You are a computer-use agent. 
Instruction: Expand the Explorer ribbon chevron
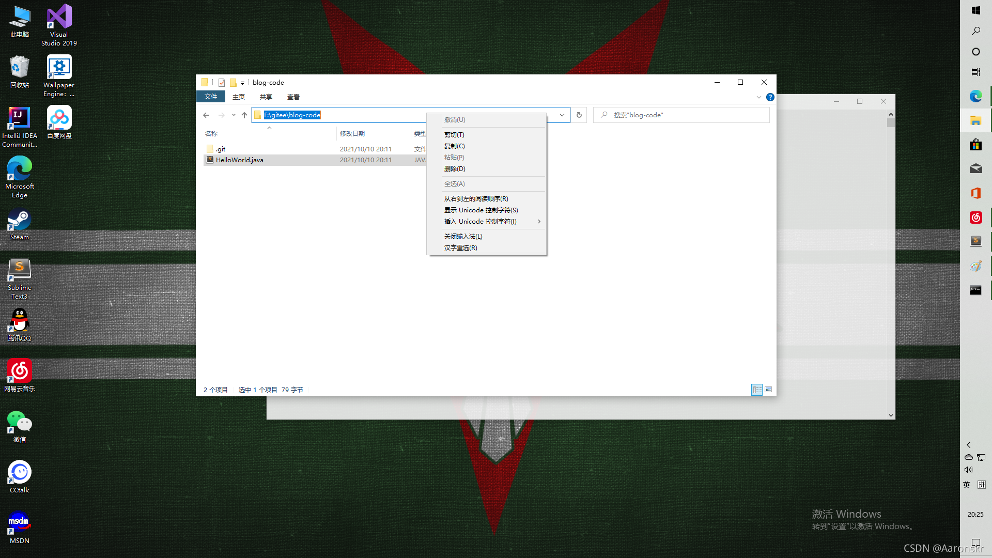(x=758, y=97)
